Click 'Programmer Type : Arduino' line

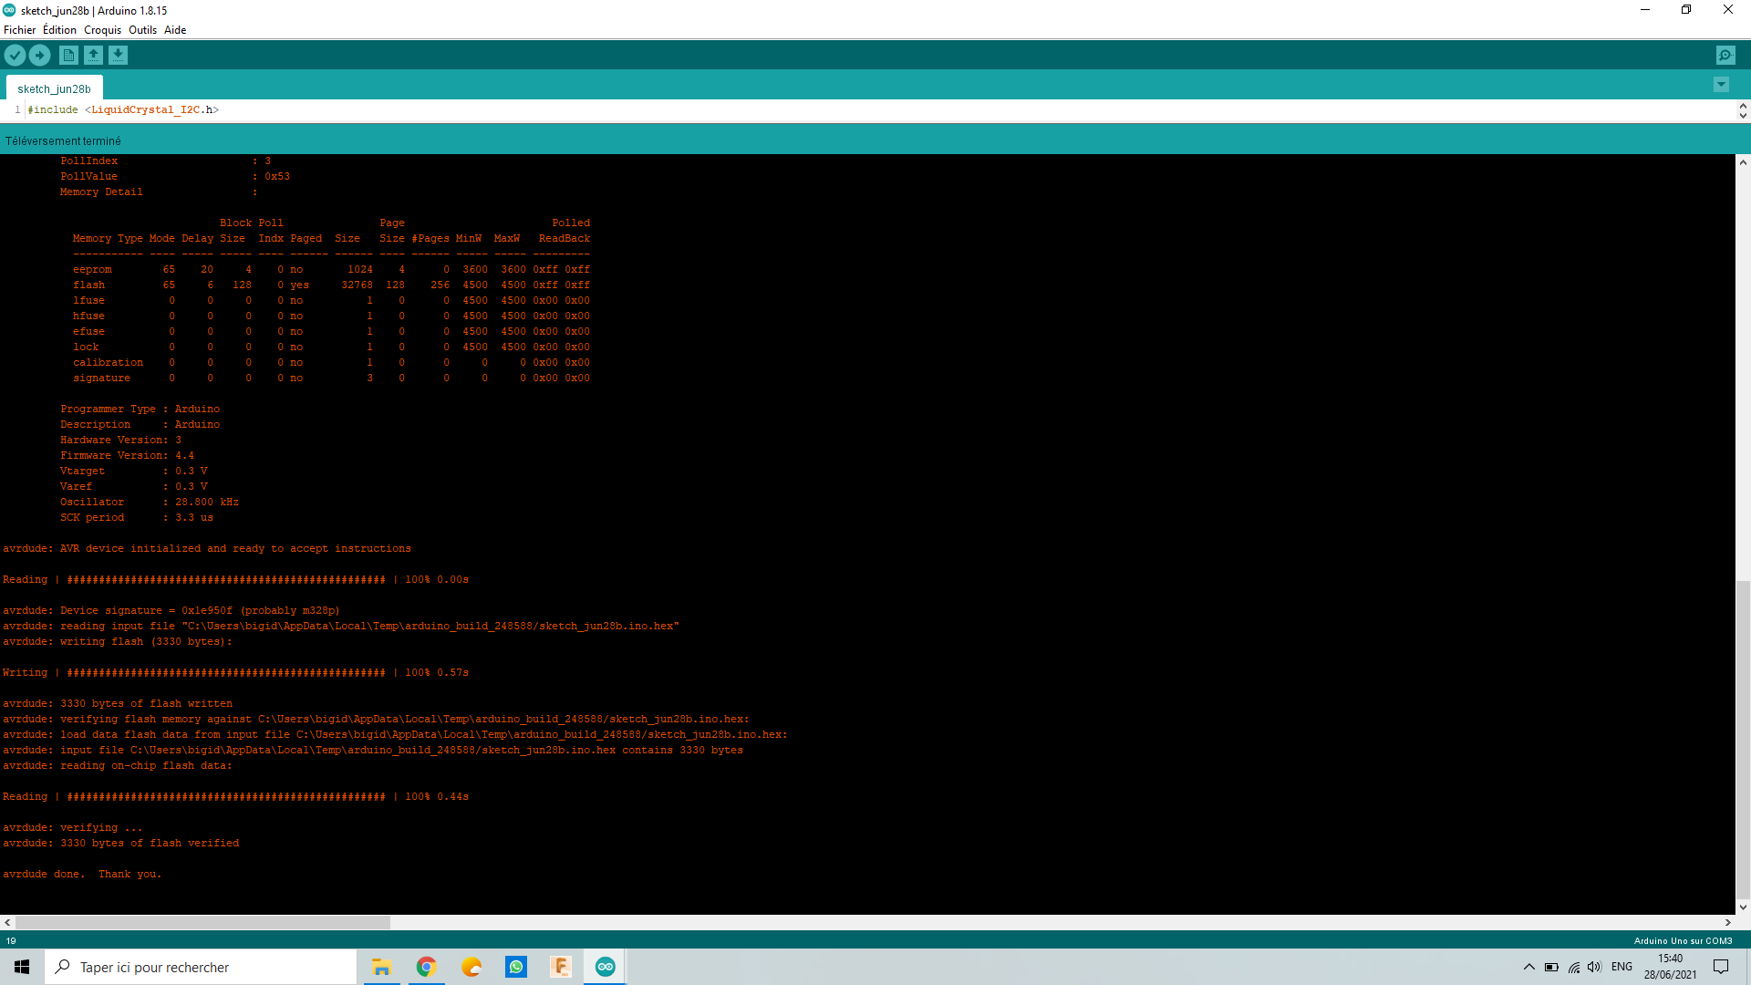(140, 409)
